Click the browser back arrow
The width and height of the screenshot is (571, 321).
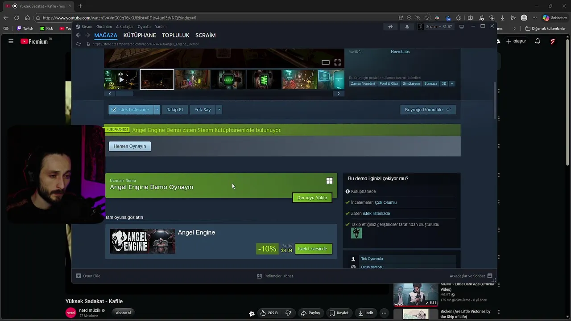(6, 18)
